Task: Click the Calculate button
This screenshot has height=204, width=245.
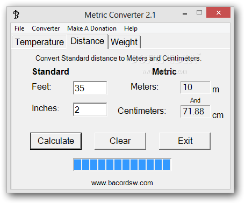Action: (x=56, y=141)
